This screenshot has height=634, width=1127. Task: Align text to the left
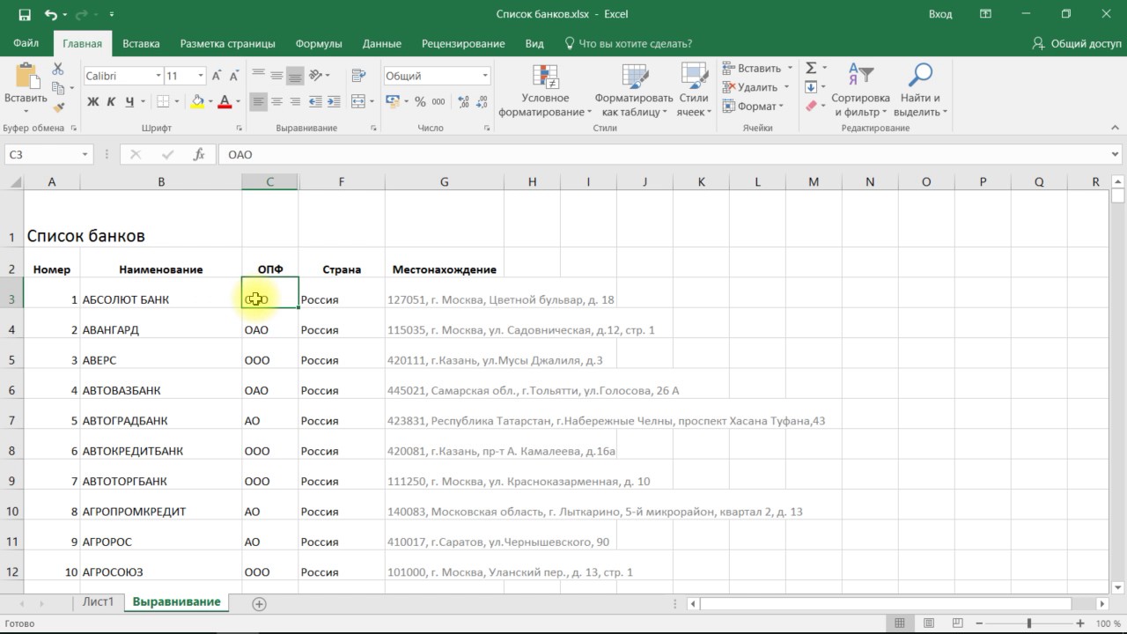(258, 102)
